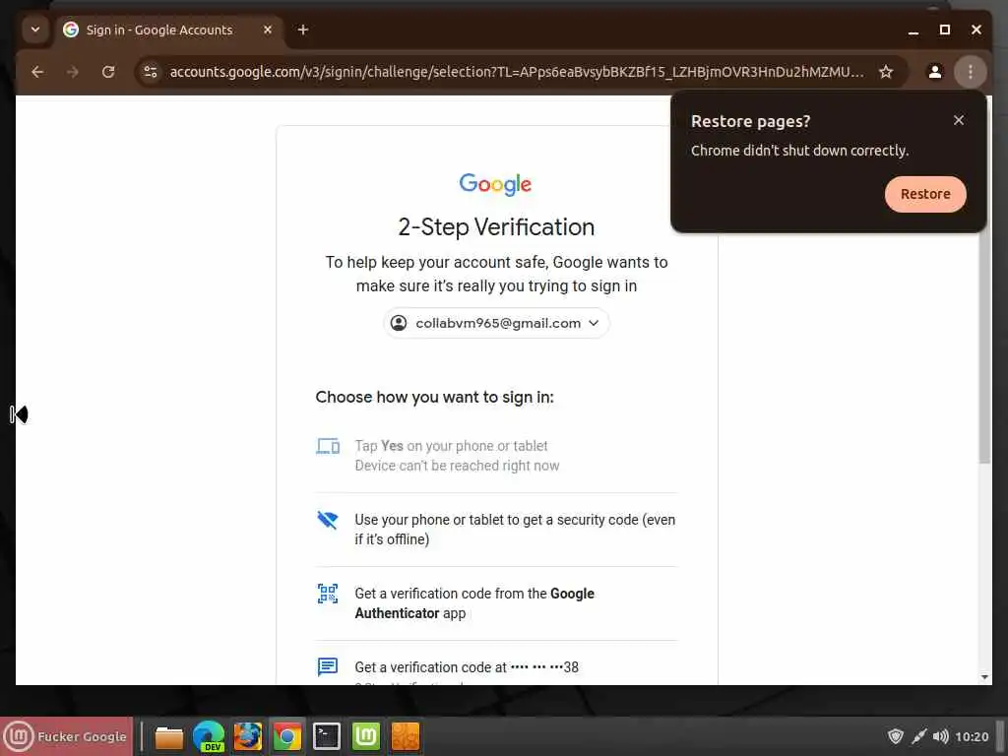The height and width of the screenshot is (756, 1008).
Task: Click the phone and tablet device icon
Action: [x=328, y=446]
